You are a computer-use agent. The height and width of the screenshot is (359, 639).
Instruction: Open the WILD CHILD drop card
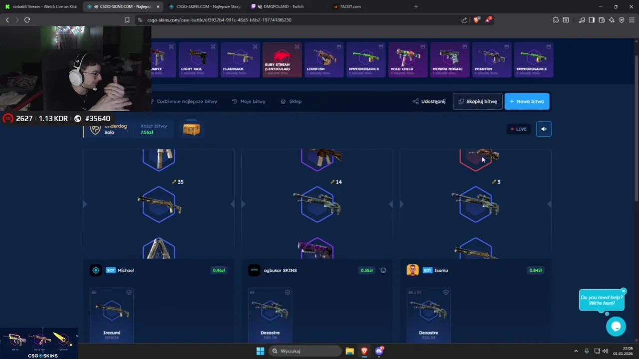click(x=408, y=59)
